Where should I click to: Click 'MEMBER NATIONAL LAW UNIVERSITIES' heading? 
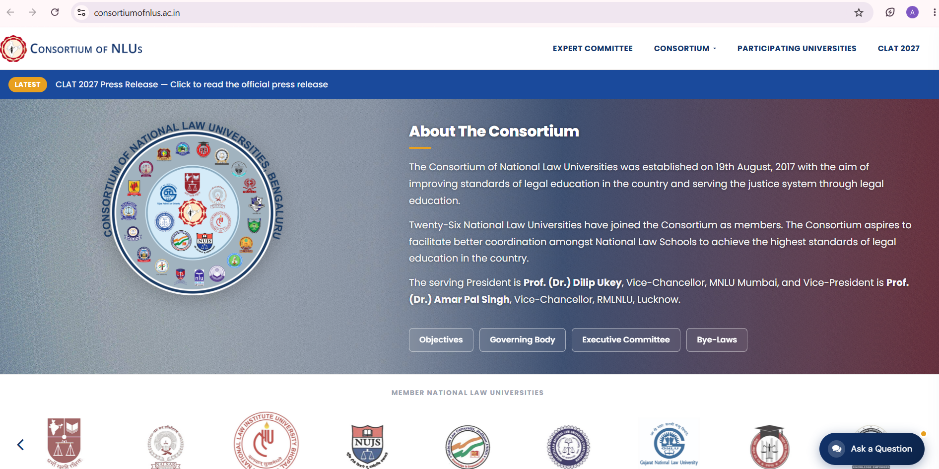tap(468, 393)
